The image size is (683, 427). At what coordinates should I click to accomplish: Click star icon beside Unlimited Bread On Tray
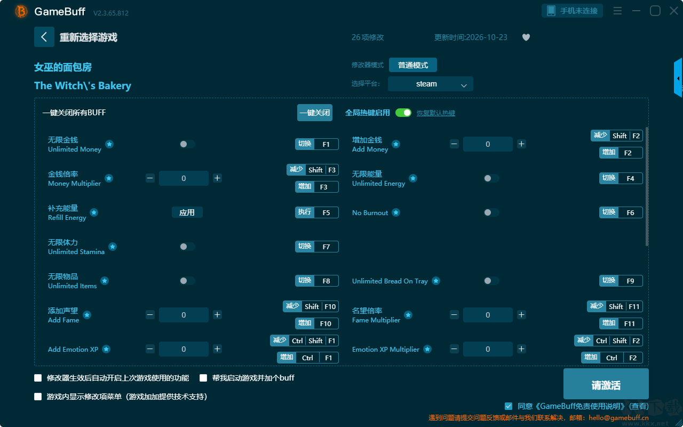click(436, 281)
